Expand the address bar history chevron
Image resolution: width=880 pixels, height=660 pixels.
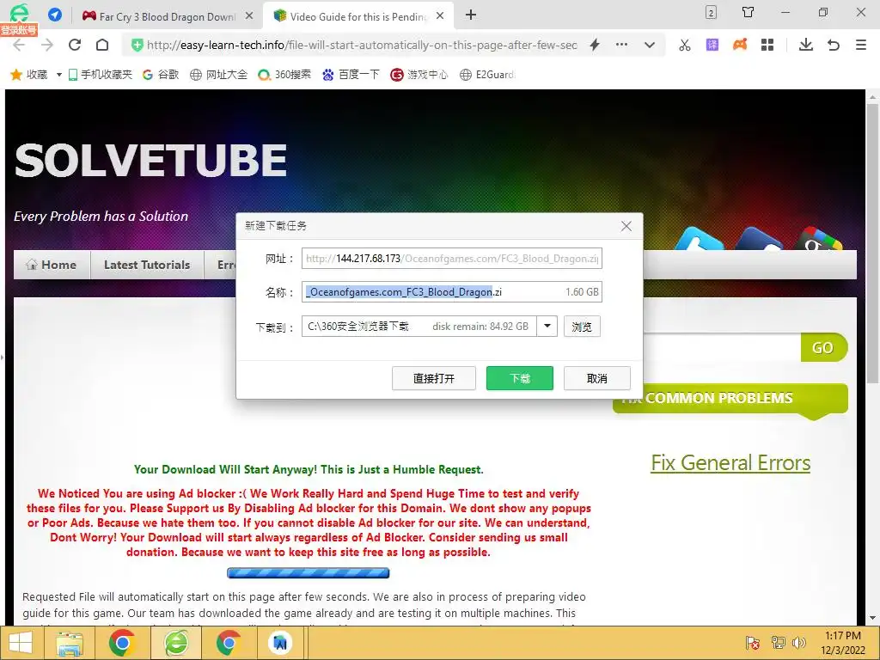(650, 45)
